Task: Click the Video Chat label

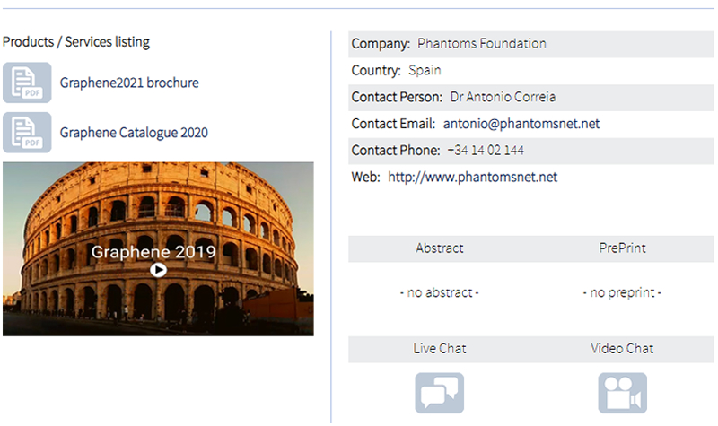Action: (x=622, y=349)
